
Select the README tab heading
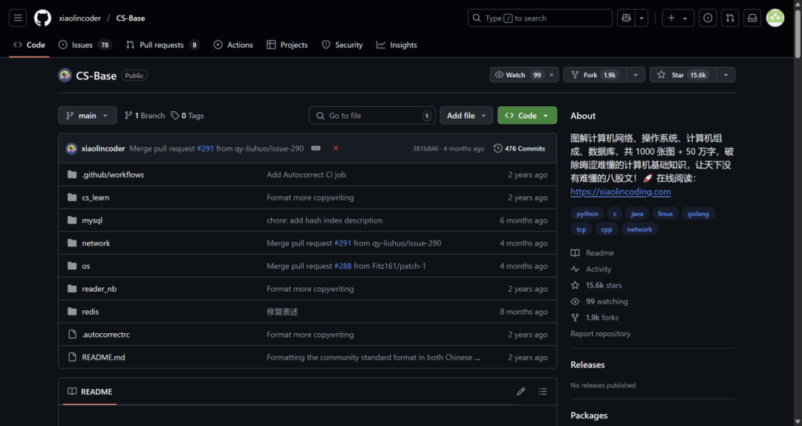[x=90, y=392]
